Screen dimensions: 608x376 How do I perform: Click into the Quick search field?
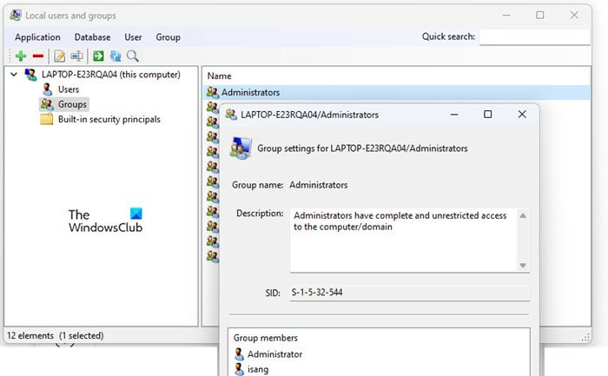click(x=535, y=36)
